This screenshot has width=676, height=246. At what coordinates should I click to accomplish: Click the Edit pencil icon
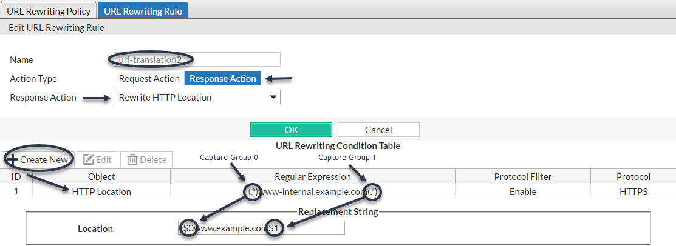(x=89, y=159)
